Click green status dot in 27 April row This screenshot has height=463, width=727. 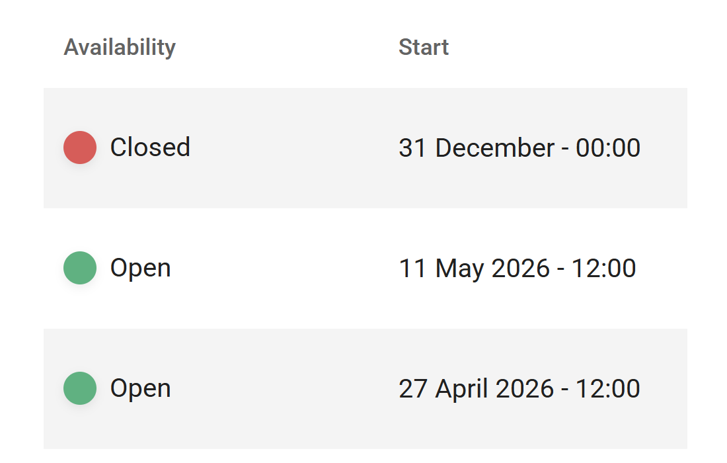(80, 388)
